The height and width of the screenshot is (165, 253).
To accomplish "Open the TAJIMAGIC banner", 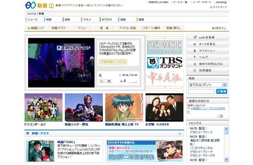I will click(x=165, y=47).
